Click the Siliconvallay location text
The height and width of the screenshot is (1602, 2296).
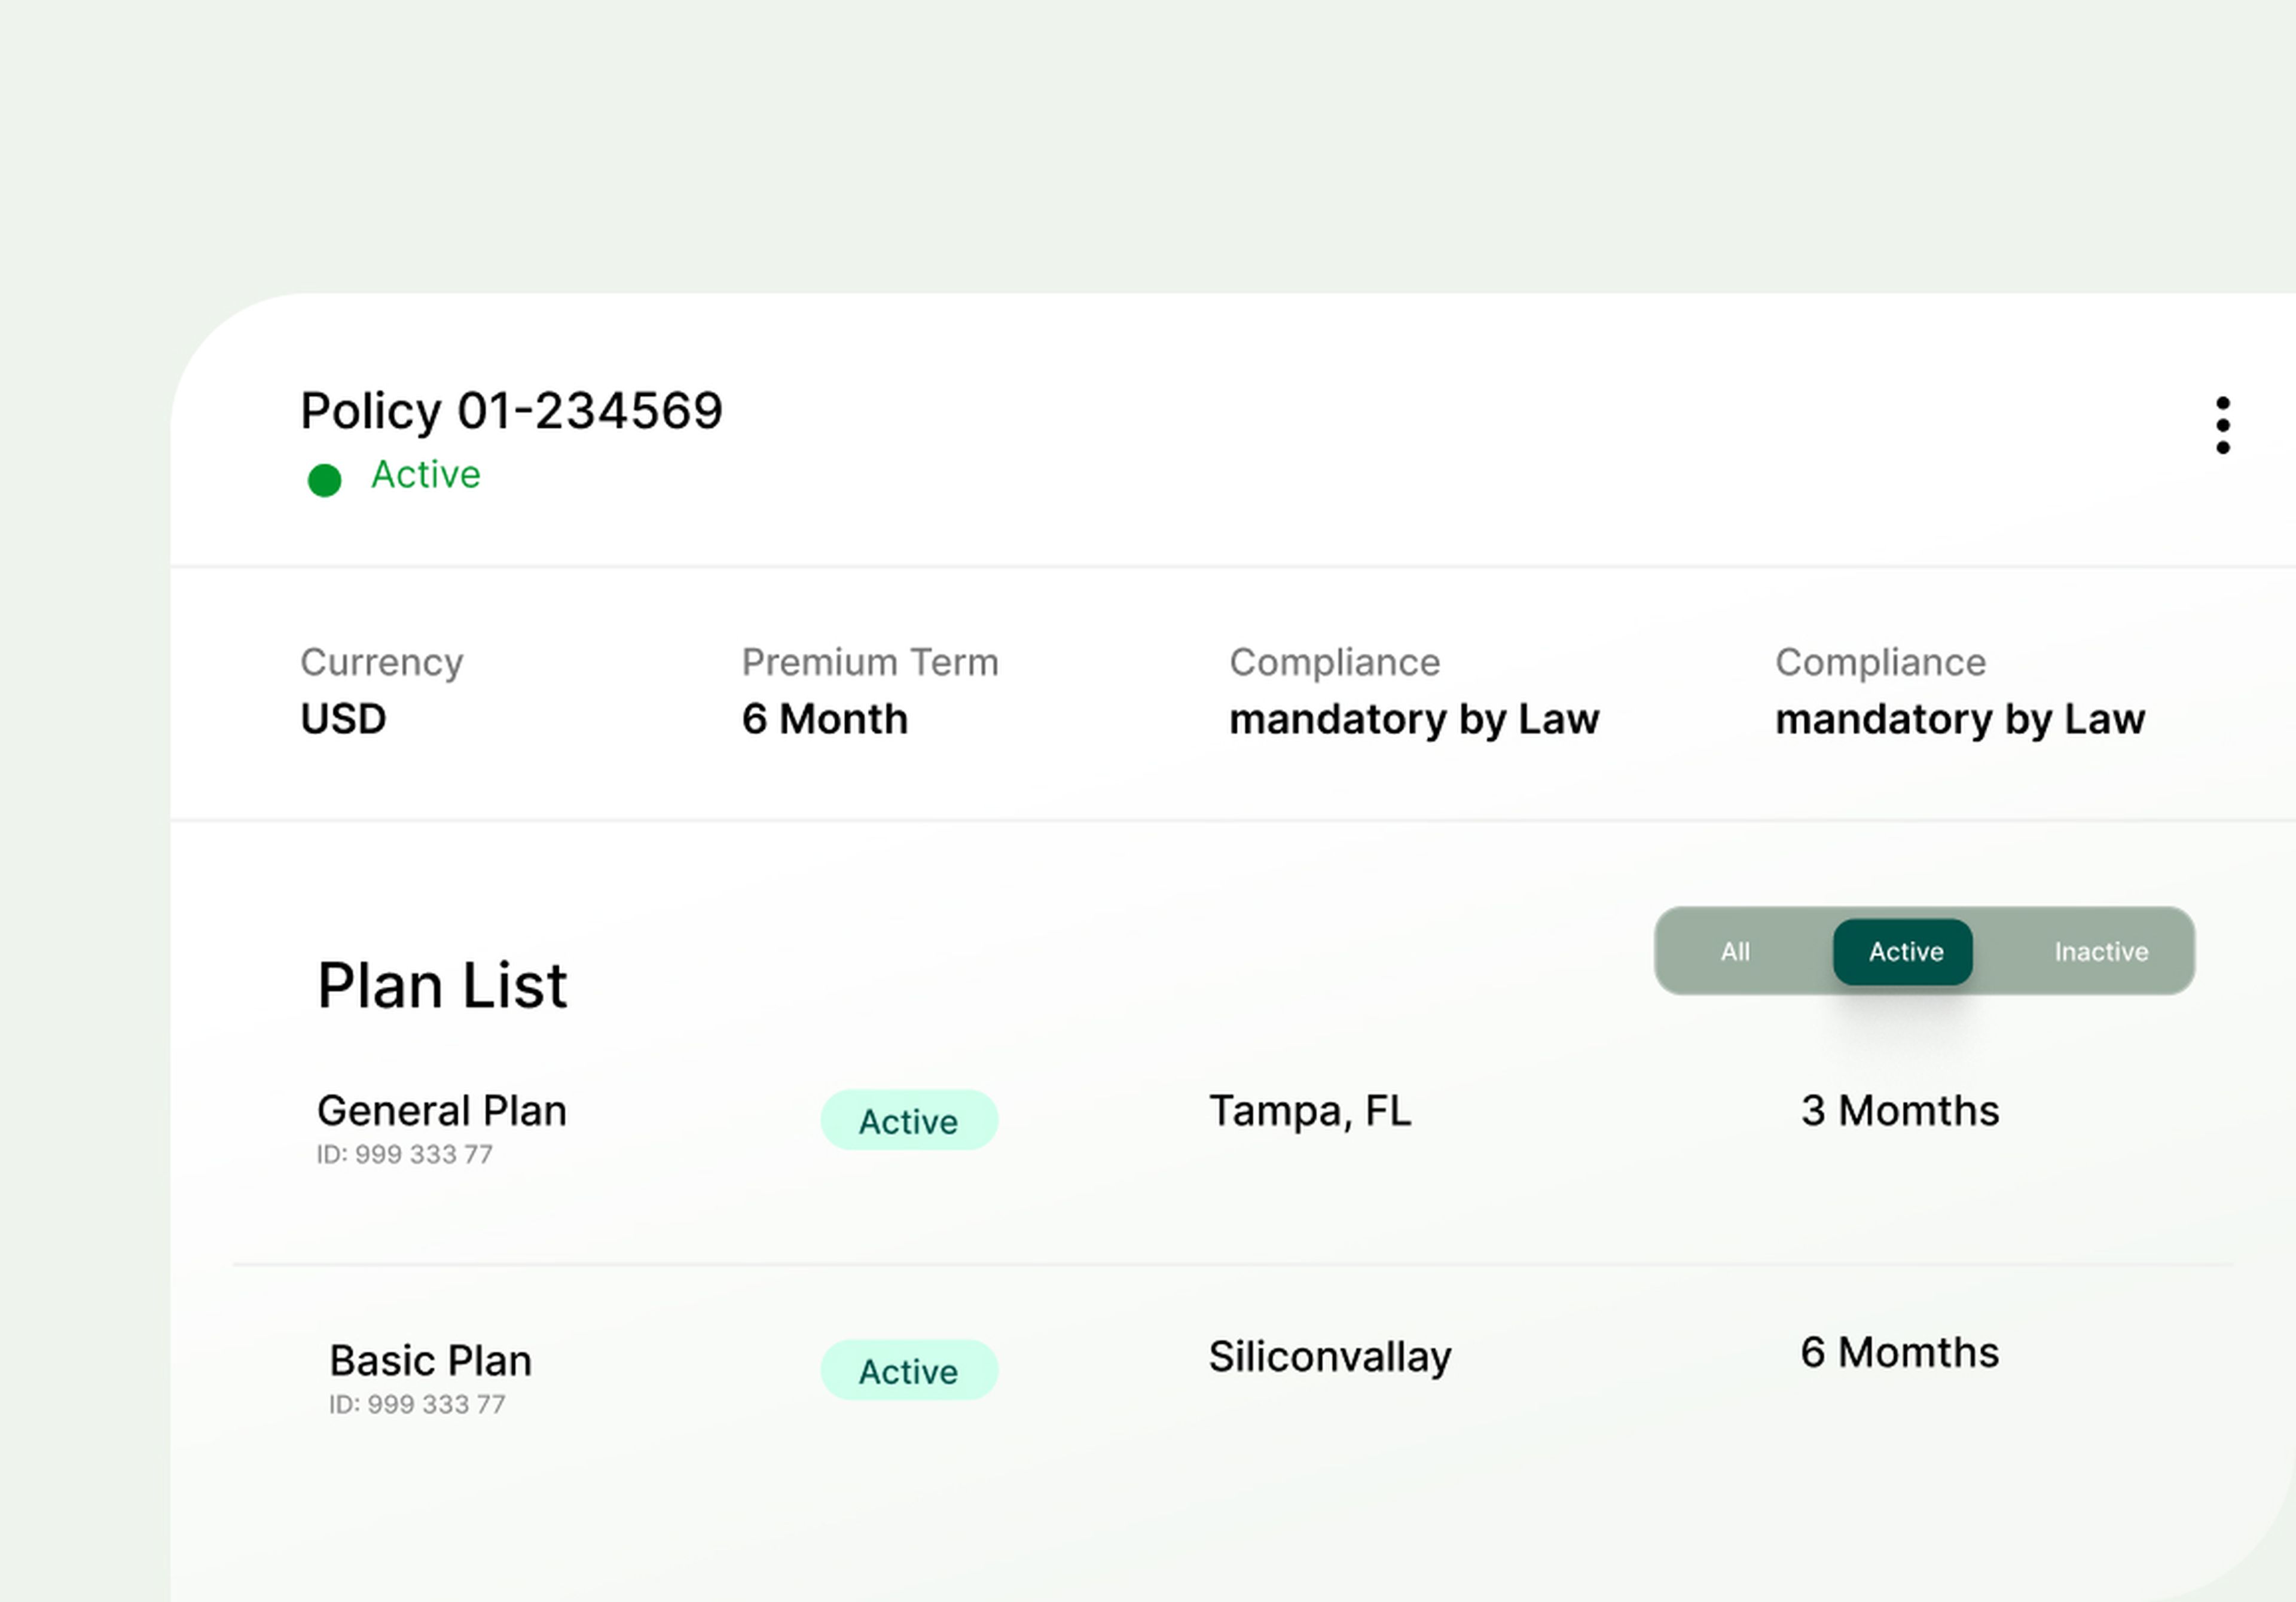pos(1329,1356)
